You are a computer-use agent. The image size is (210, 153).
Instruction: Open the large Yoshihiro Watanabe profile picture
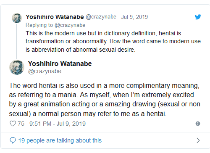[17, 67]
